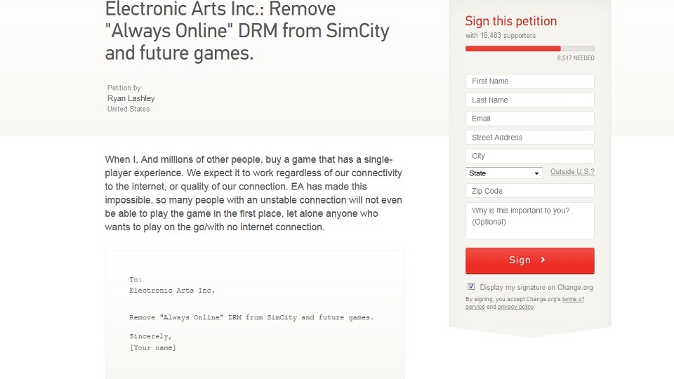This screenshot has width=674, height=379.
Task: Focus the Last Name text box
Action: 529,100
